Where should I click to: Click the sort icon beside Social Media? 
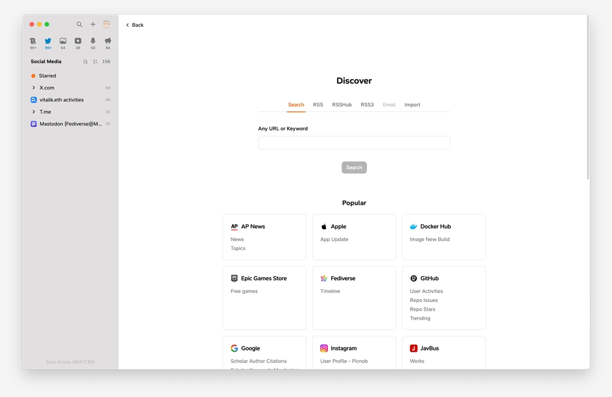pos(85,61)
